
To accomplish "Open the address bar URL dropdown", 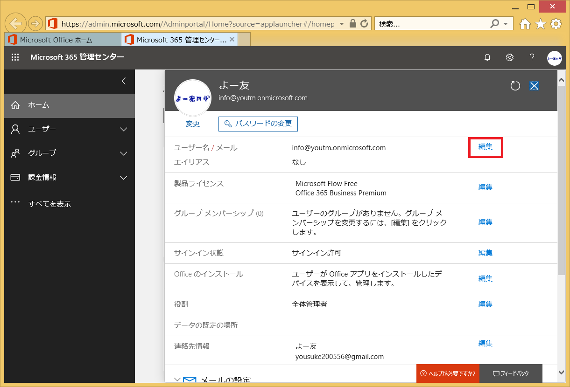I will (342, 24).
